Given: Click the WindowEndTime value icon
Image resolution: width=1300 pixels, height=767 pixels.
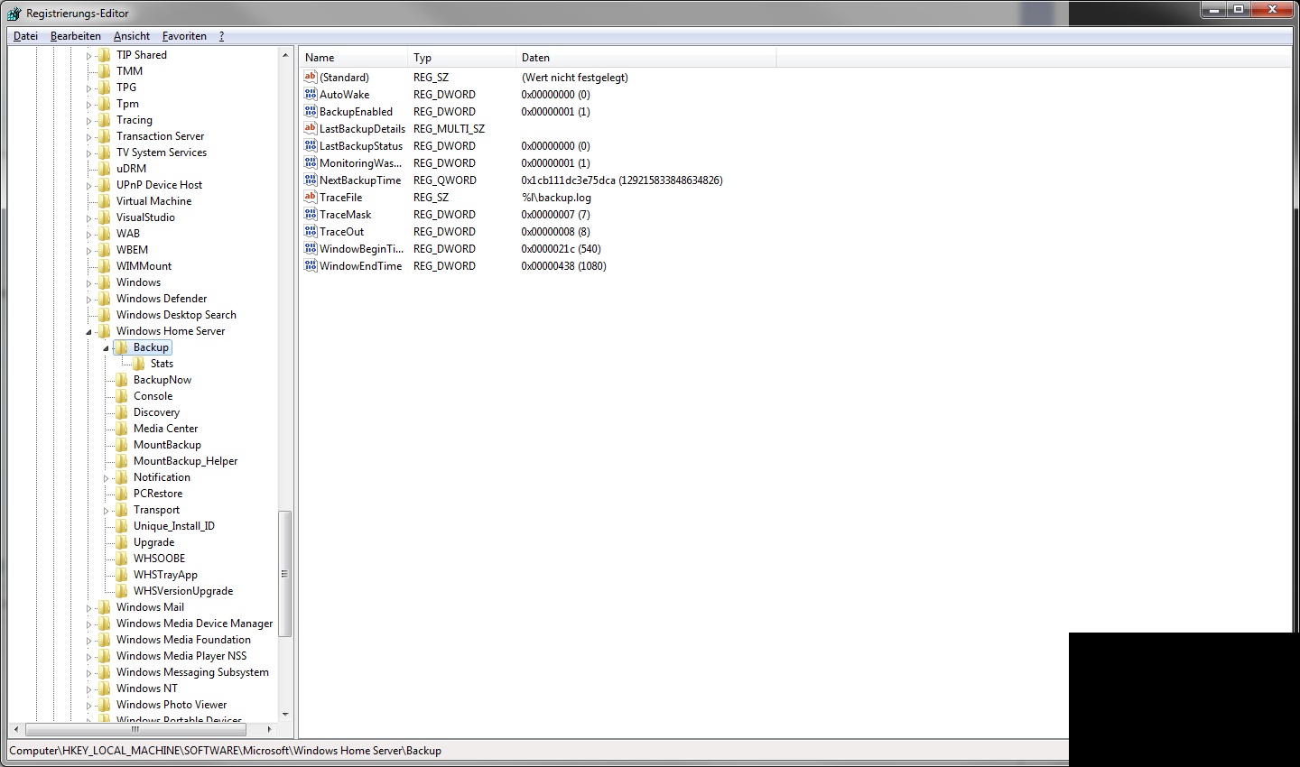Looking at the screenshot, I should coord(311,265).
